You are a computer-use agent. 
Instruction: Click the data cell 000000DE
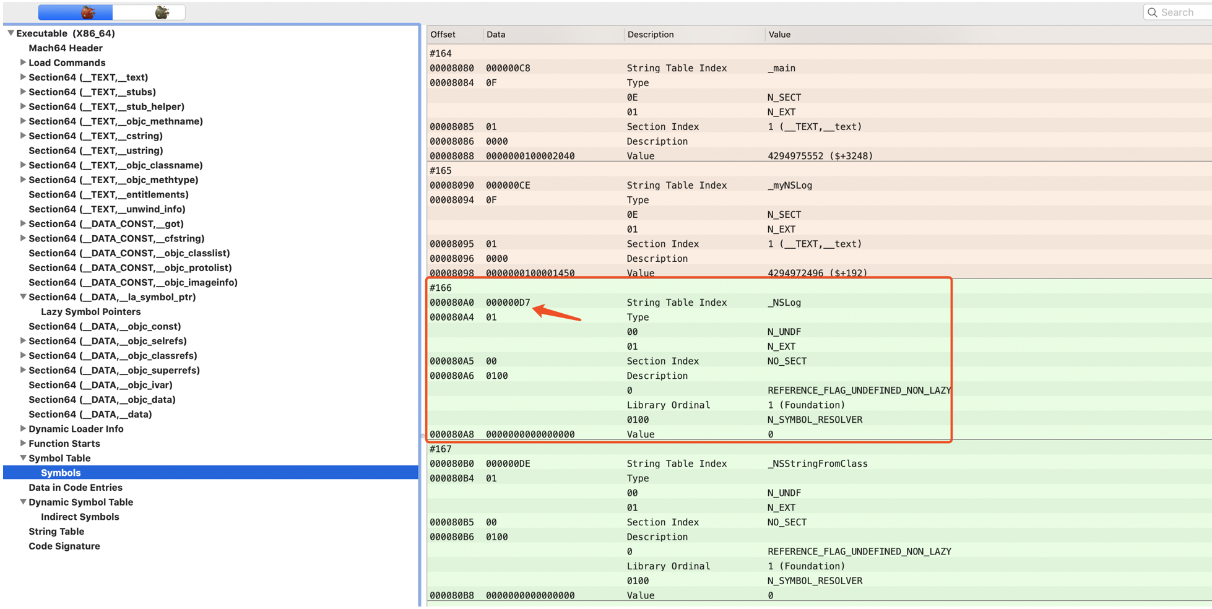[x=508, y=464]
